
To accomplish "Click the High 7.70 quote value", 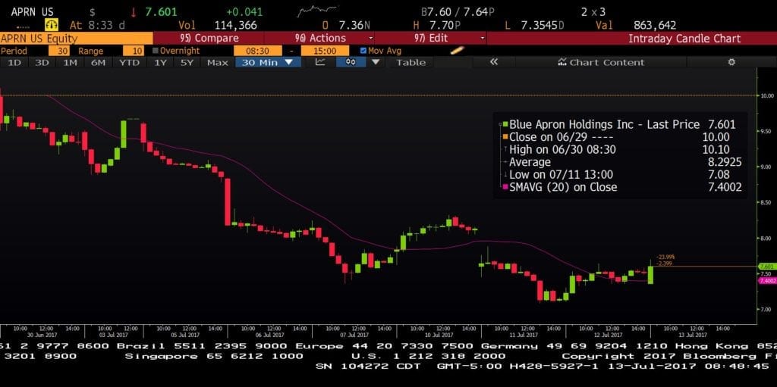I will pos(444,25).
